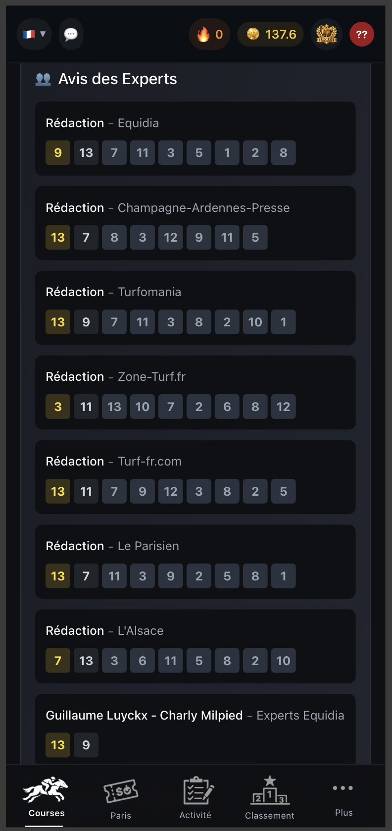The width and height of the screenshot is (392, 831).
Task: Tap number 12 in Turf-fr.com's picks
Action: click(x=171, y=491)
